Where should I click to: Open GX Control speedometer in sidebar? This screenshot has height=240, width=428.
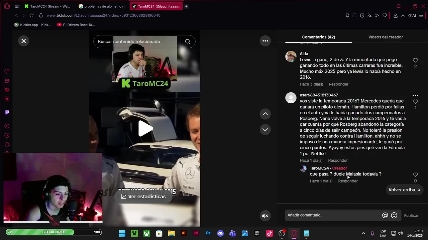(7, 71)
